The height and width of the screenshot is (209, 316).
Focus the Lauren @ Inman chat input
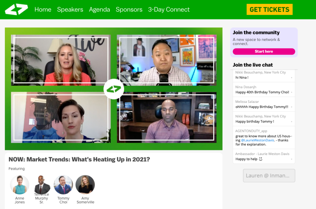(269, 176)
